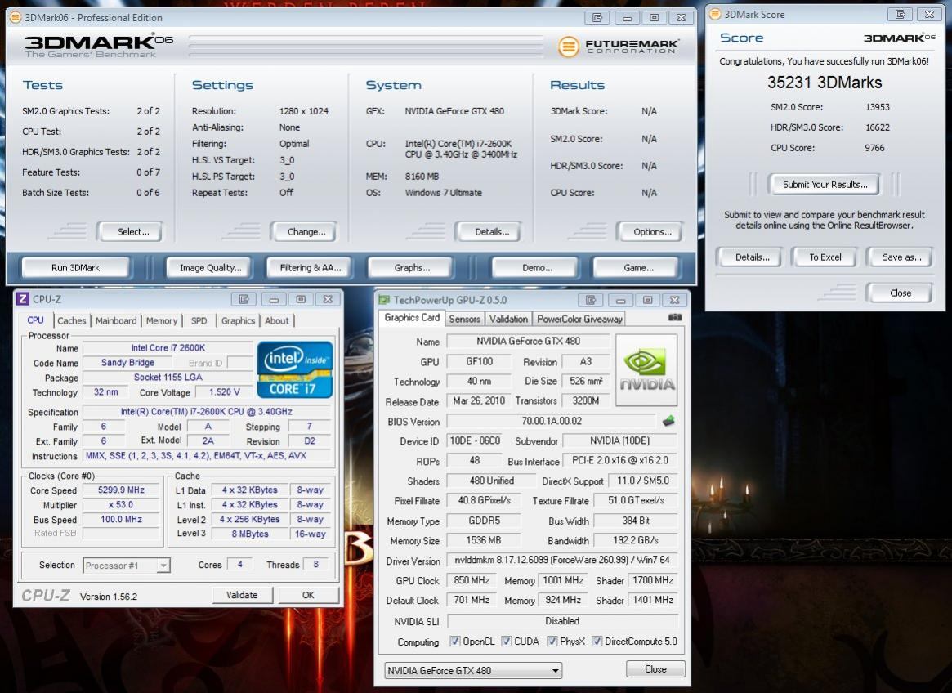Click the CPU-Z window extra caption button
This screenshot has height=693, width=952.
click(244, 299)
